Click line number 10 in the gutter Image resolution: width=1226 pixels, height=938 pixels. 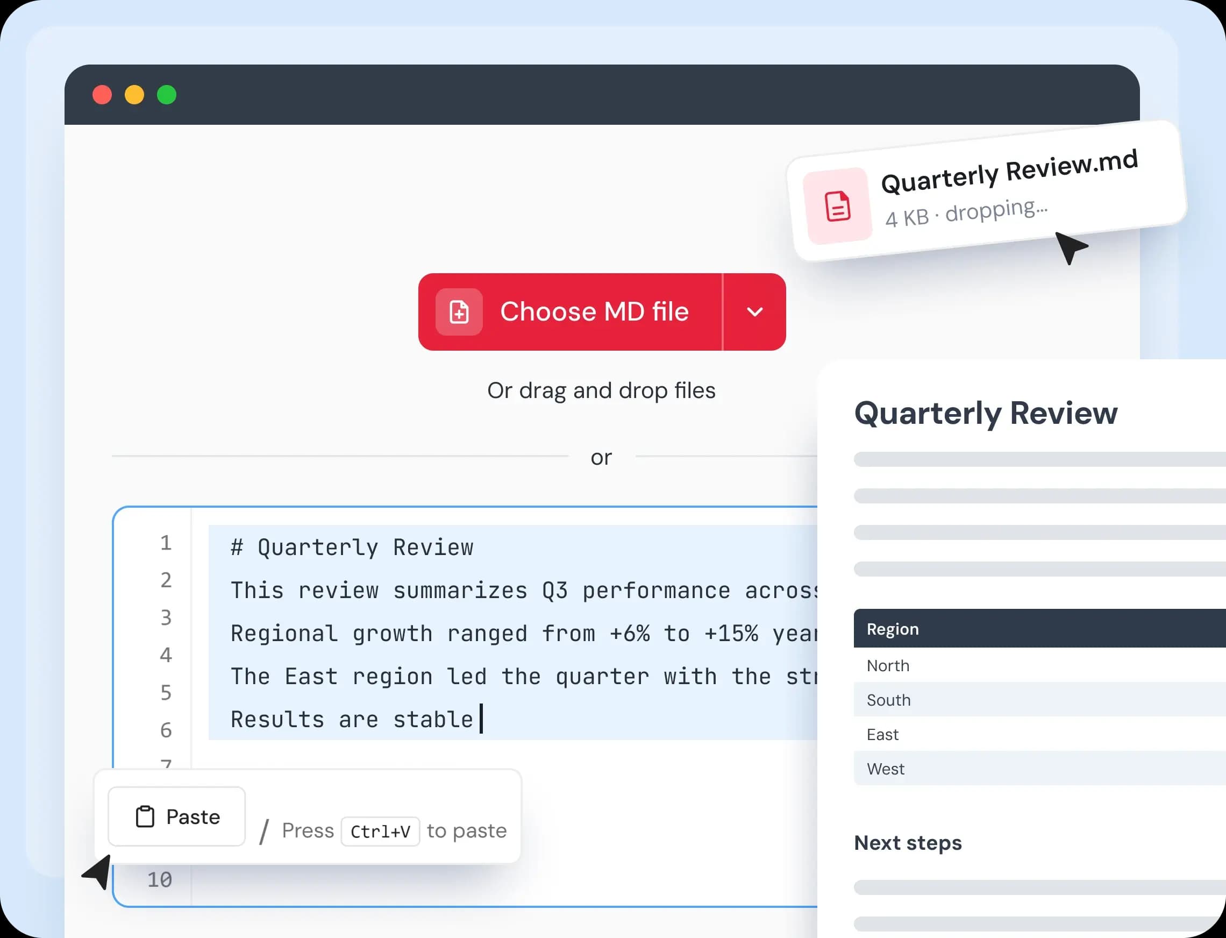(160, 880)
